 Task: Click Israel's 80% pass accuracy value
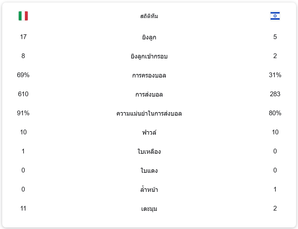275,113
